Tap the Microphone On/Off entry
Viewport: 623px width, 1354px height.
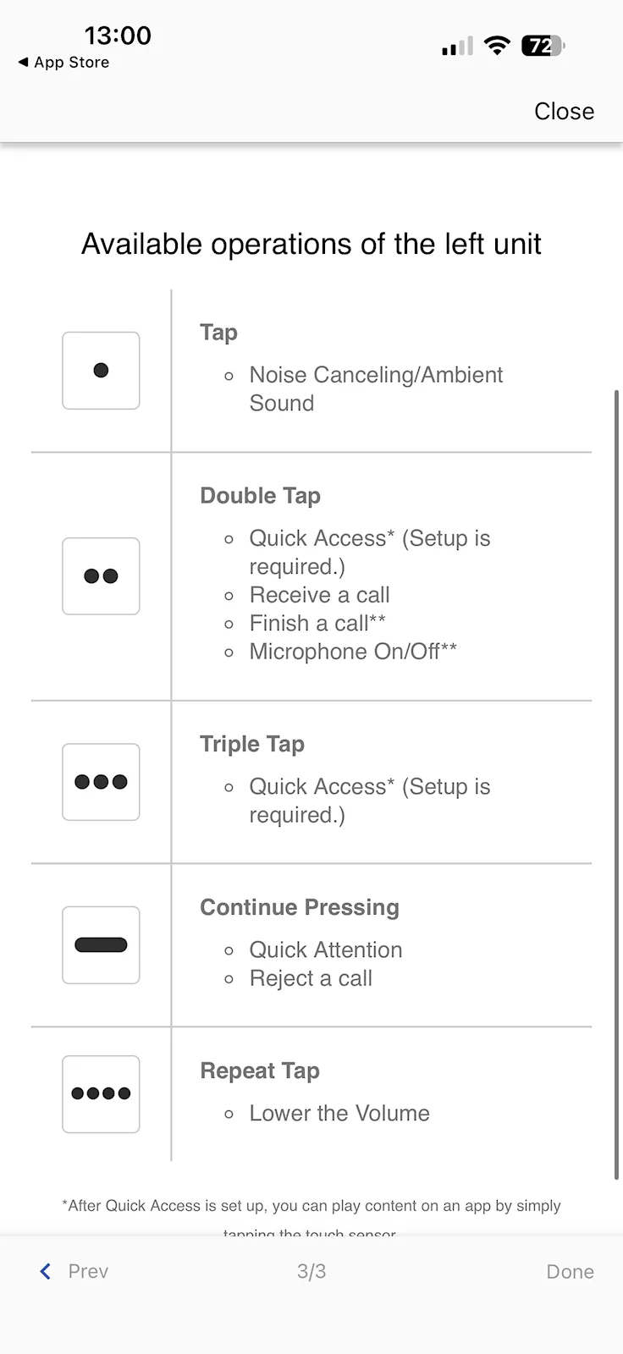(x=352, y=652)
